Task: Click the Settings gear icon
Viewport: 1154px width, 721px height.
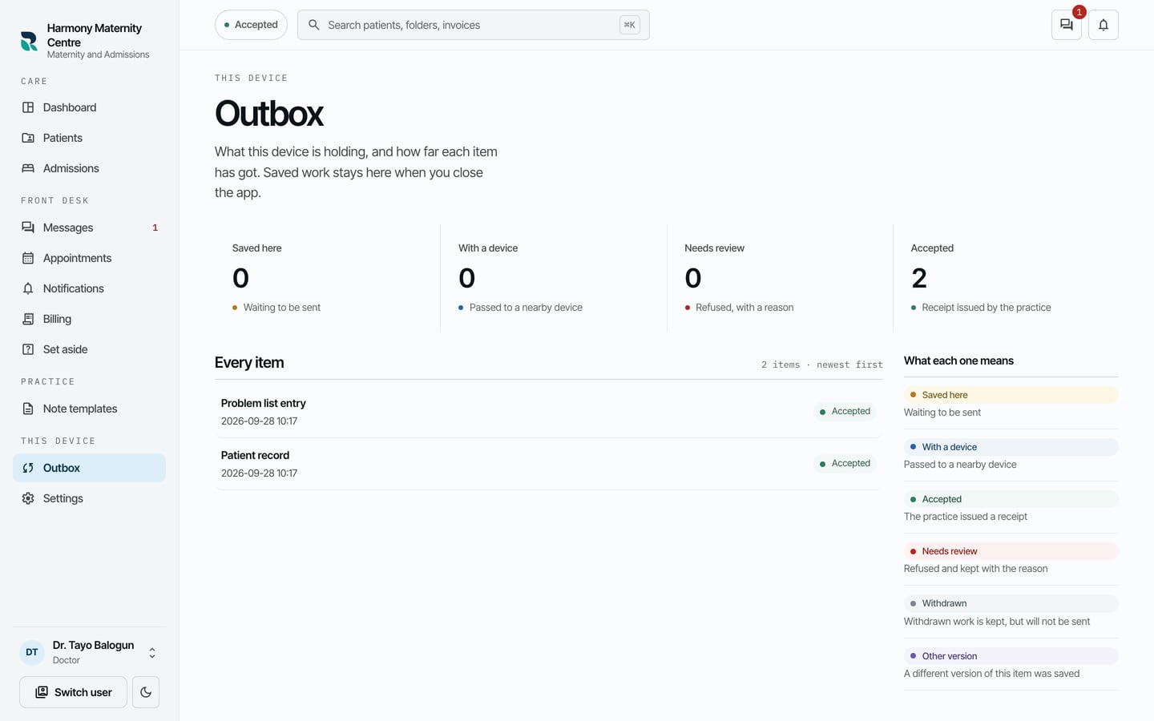Action: coord(28,498)
